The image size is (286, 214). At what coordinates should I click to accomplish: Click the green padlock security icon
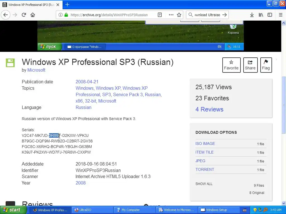[66, 15]
